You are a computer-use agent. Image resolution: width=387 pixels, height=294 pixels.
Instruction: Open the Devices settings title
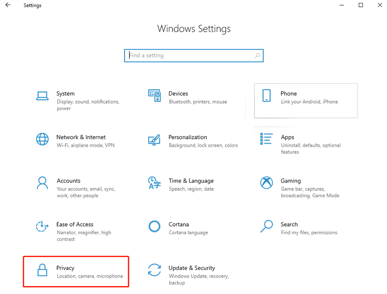click(x=178, y=93)
